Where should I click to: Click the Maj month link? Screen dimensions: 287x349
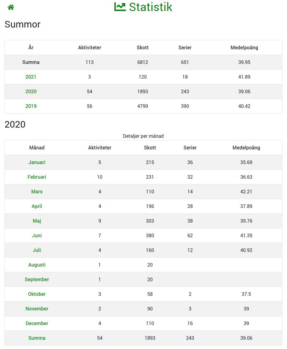[37, 221]
